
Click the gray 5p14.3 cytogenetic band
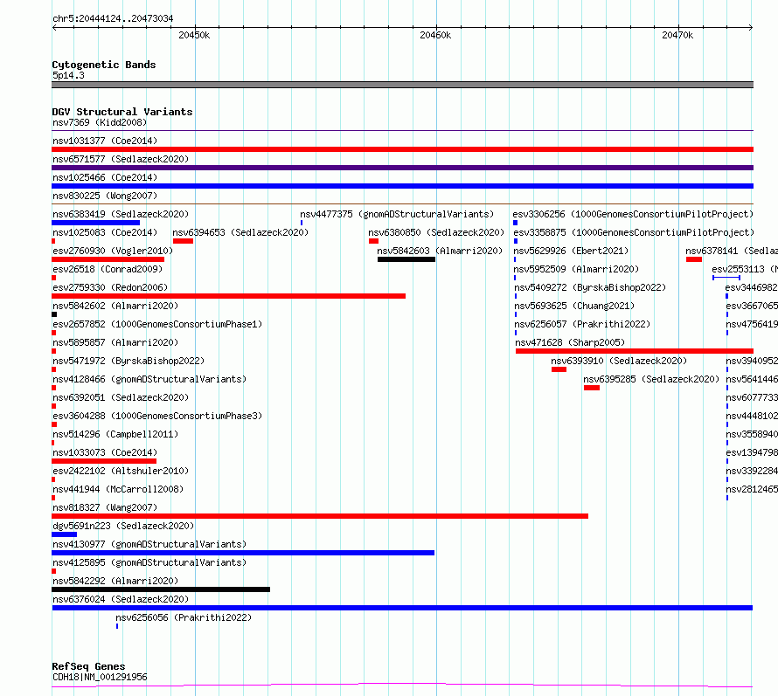pyautogui.click(x=402, y=85)
